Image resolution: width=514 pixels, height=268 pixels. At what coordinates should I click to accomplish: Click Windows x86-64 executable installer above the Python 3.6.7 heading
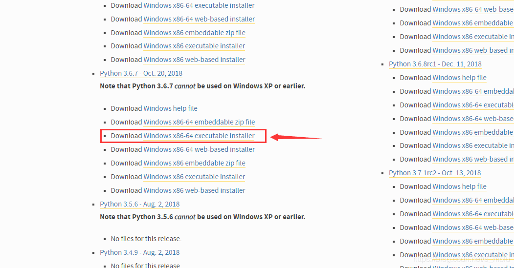pyautogui.click(x=199, y=5)
